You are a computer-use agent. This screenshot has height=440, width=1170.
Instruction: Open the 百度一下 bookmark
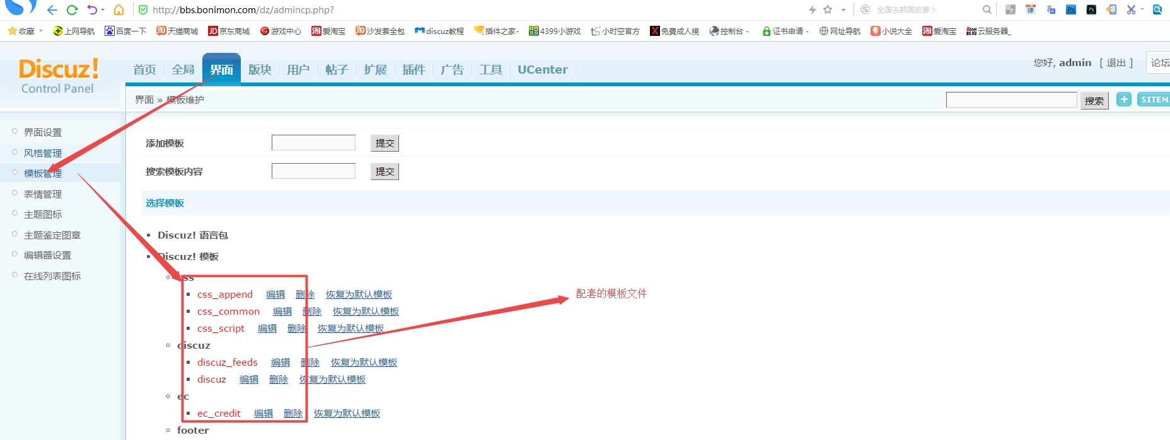click(125, 31)
